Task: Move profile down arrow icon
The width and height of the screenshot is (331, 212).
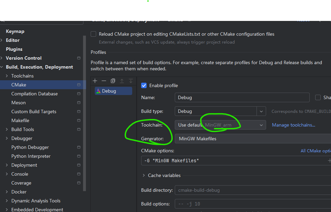Action: click(x=131, y=81)
